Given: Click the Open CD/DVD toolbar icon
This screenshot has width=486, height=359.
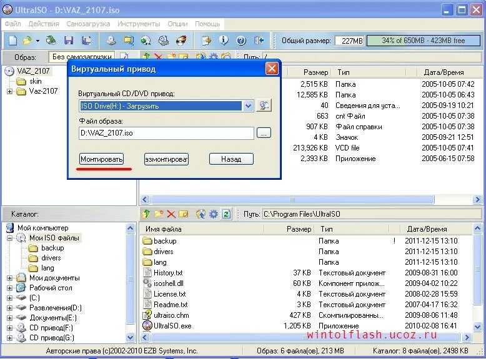Looking at the screenshot, I should pos(51,40).
